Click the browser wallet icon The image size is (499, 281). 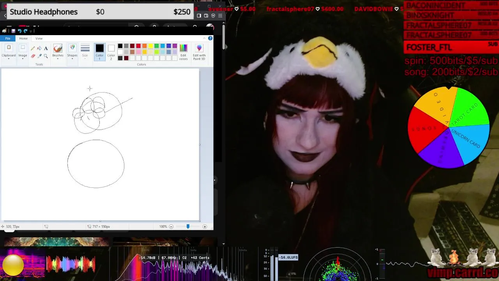pos(206,16)
